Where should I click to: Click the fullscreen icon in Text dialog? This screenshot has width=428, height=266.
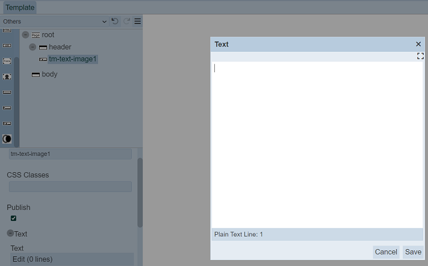tap(420, 56)
